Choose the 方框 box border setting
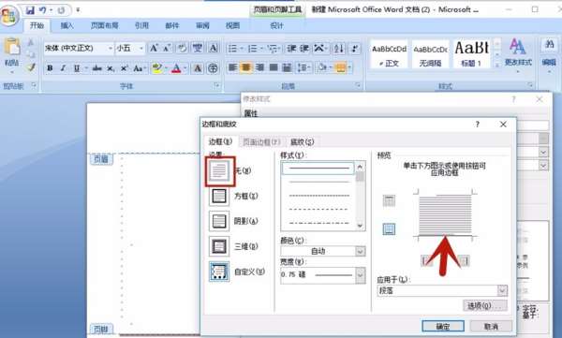The height and width of the screenshot is (338, 562). pos(219,196)
